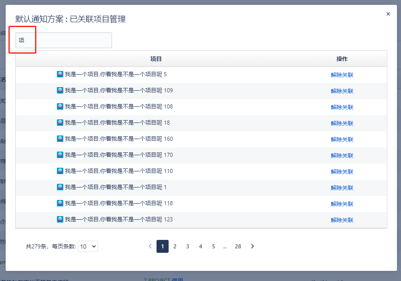Click avatar icon of project 109

coord(60,90)
